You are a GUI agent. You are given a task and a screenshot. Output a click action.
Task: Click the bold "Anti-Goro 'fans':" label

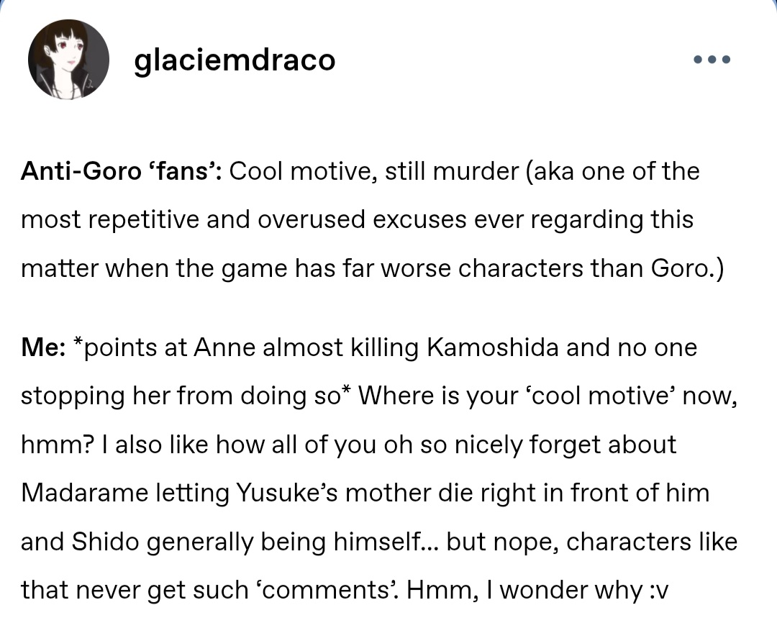pyautogui.click(x=121, y=171)
